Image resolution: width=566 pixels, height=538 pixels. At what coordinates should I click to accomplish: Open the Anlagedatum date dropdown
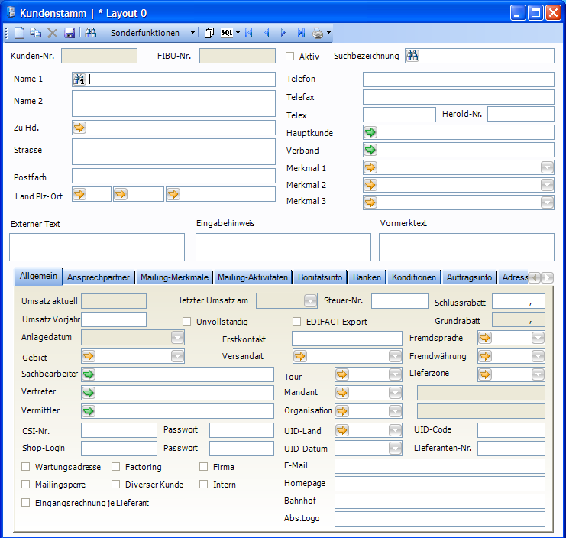[x=177, y=338]
